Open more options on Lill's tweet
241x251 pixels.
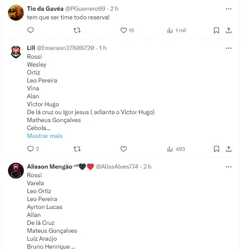tap(229, 48)
